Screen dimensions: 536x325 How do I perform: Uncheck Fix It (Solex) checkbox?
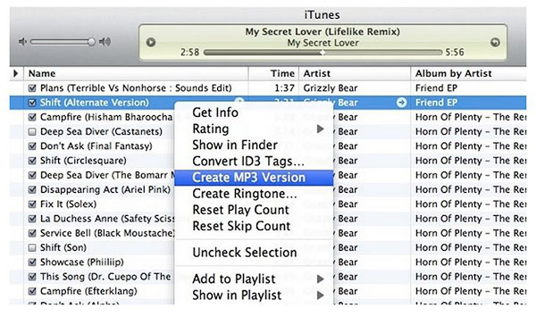pyautogui.click(x=32, y=204)
